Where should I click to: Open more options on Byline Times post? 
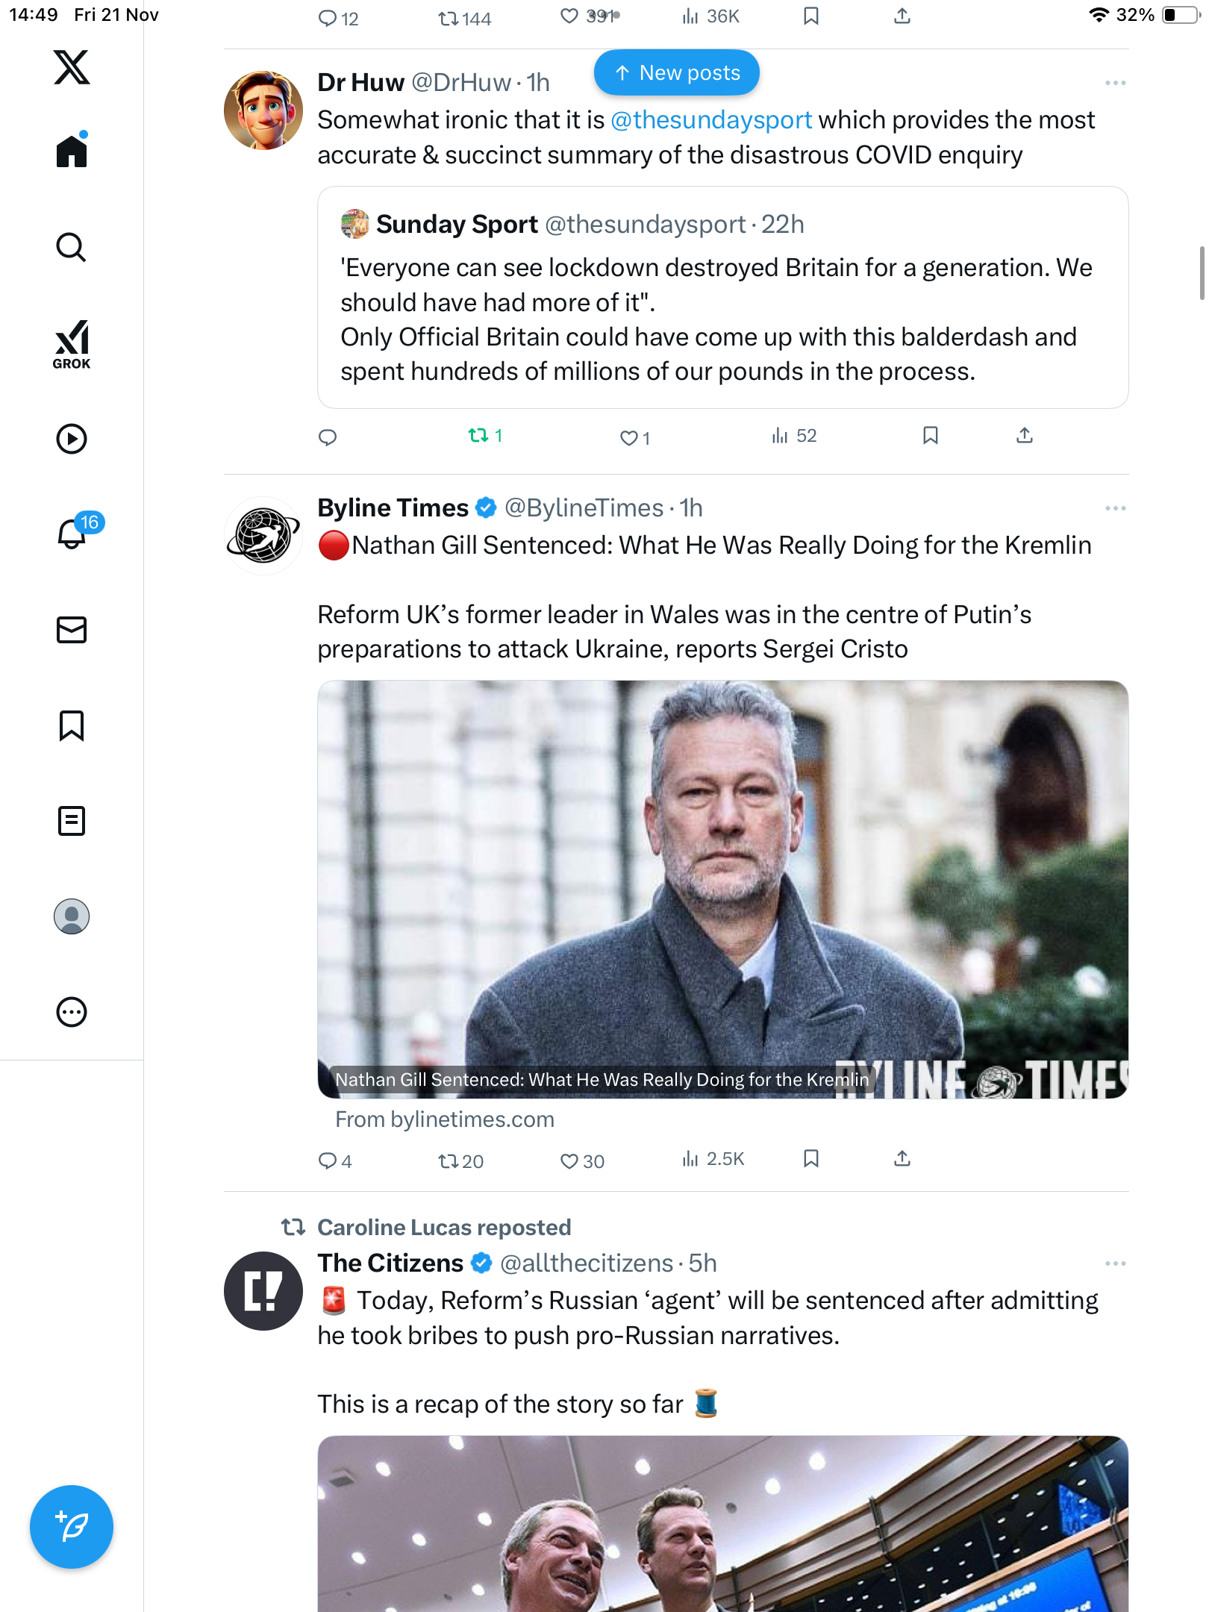tap(1115, 508)
